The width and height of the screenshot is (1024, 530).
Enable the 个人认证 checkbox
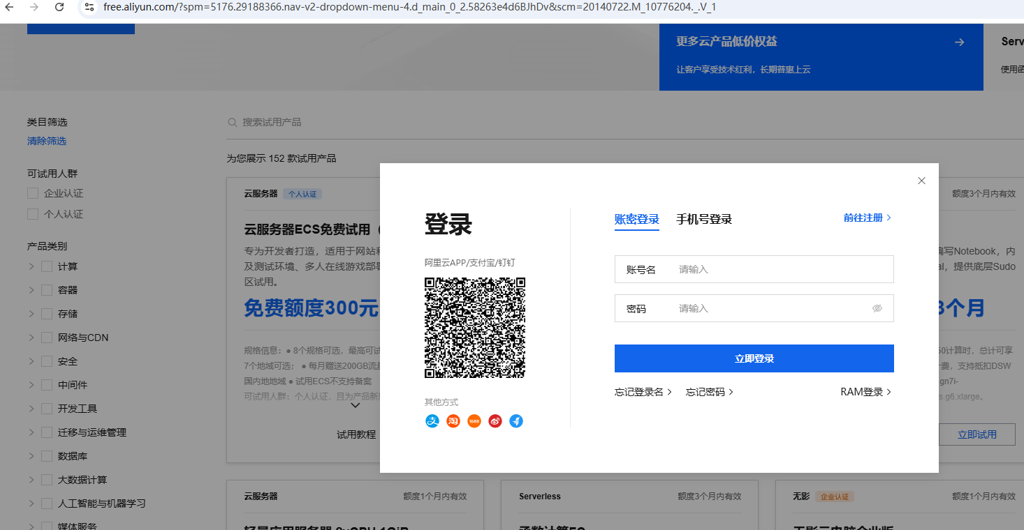tap(33, 214)
